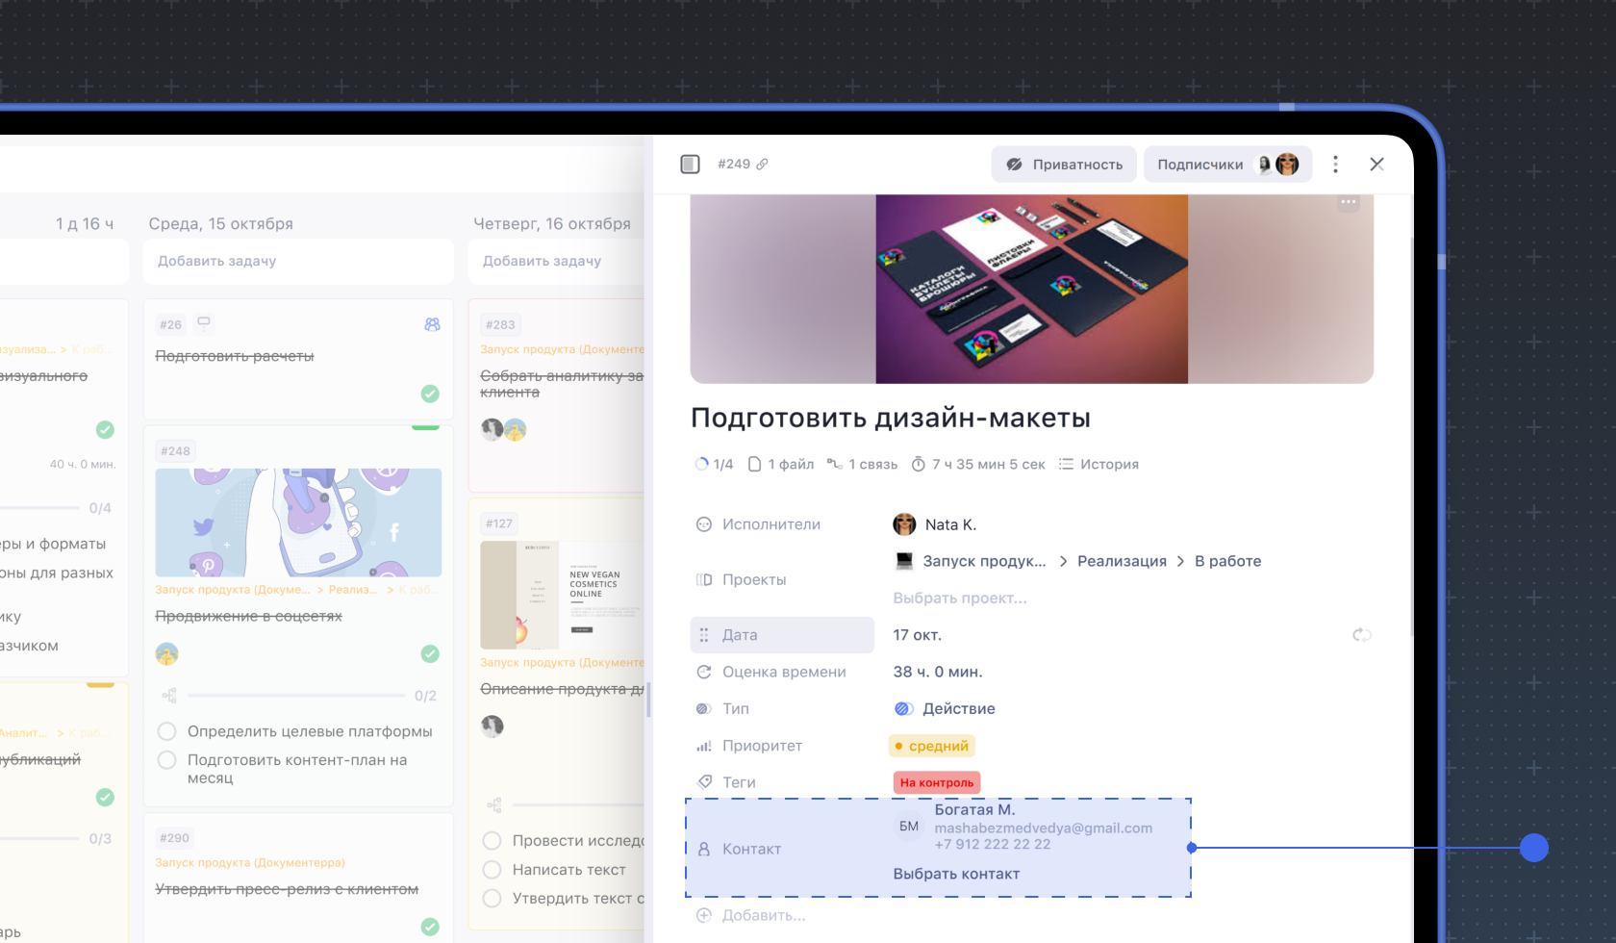Check 'Подготовить контент-план на месяц' subtask
The width and height of the screenshot is (1616, 943).
pos(166,760)
